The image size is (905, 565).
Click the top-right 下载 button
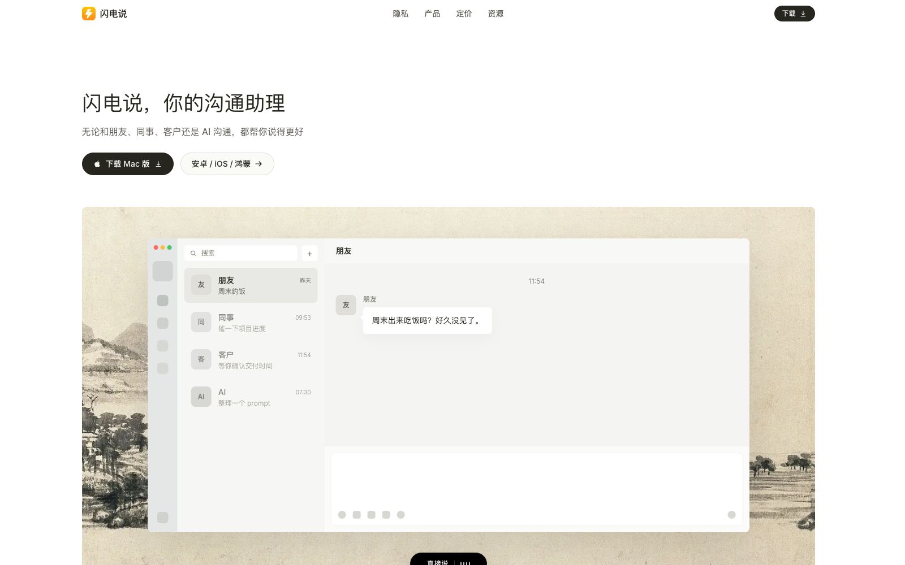click(x=794, y=14)
